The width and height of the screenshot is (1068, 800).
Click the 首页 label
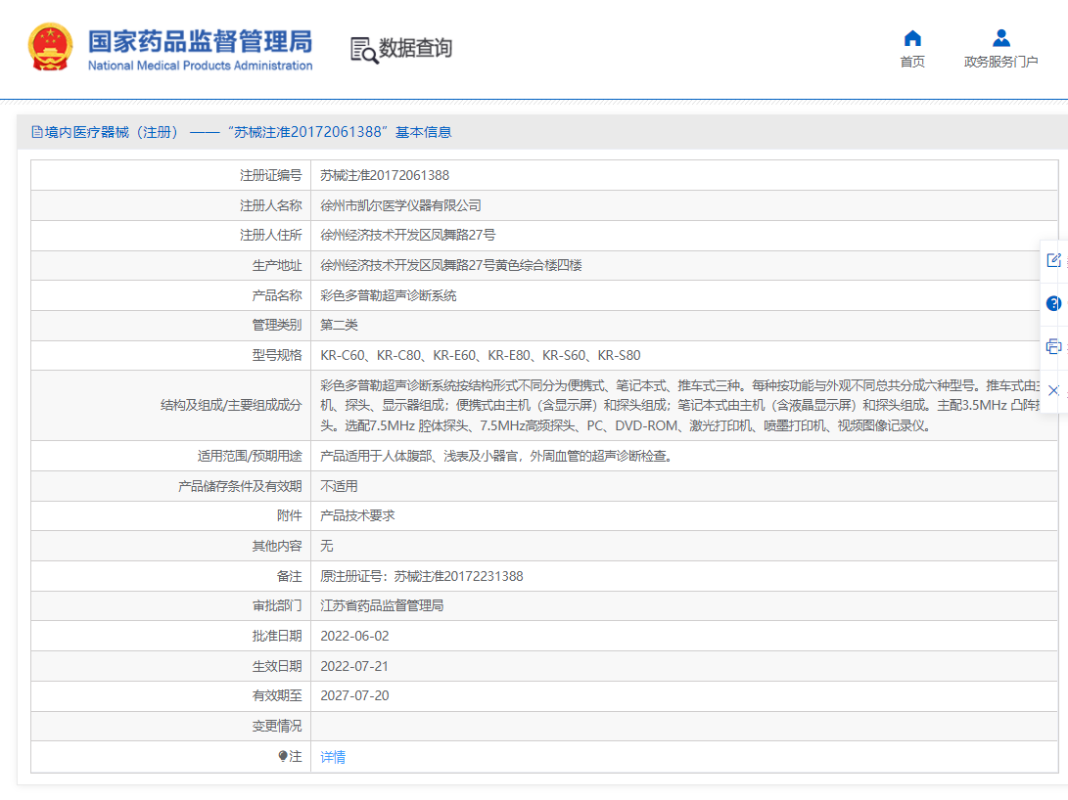pos(912,62)
